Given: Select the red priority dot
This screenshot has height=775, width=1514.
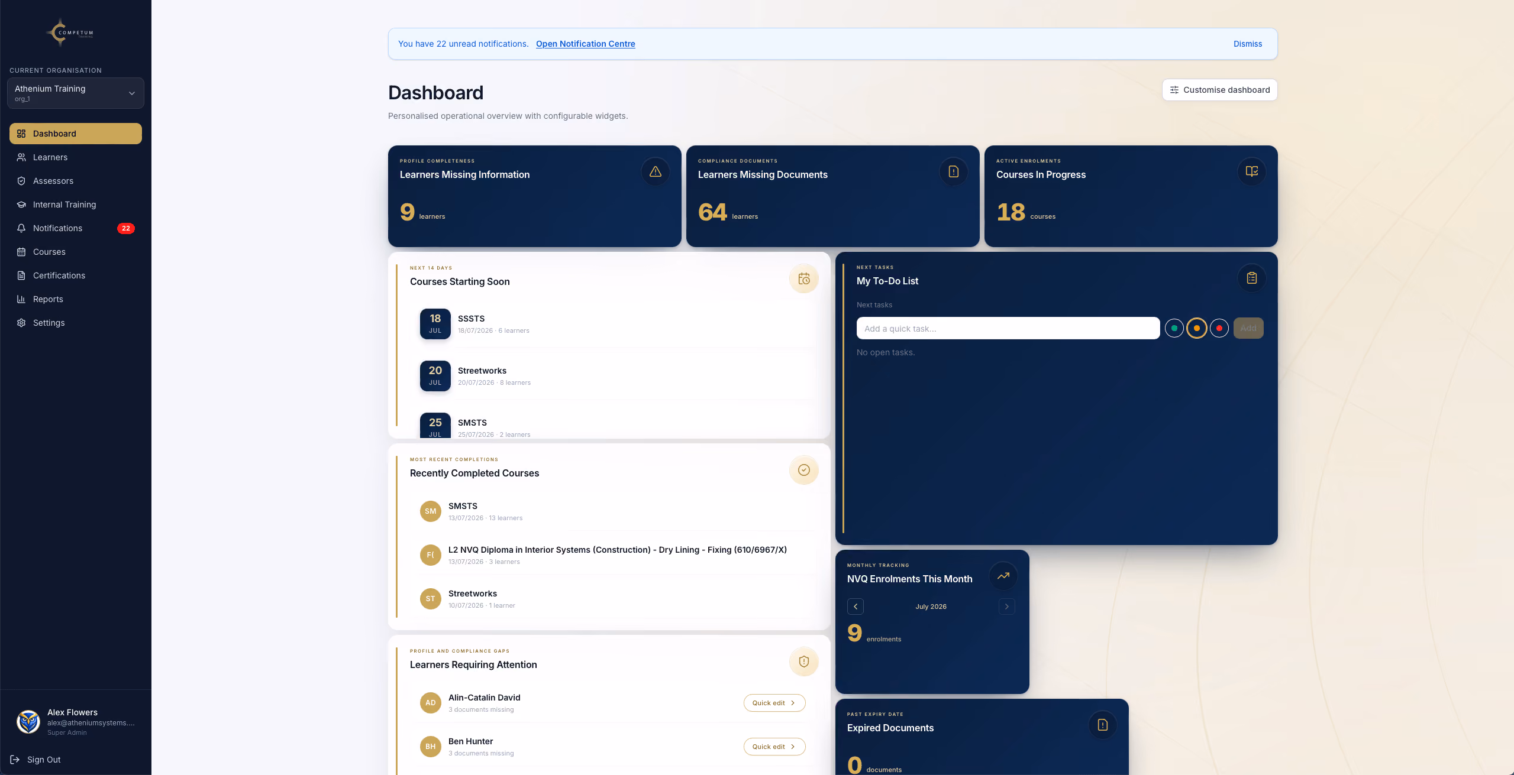Looking at the screenshot, I should coord(1219,328).
